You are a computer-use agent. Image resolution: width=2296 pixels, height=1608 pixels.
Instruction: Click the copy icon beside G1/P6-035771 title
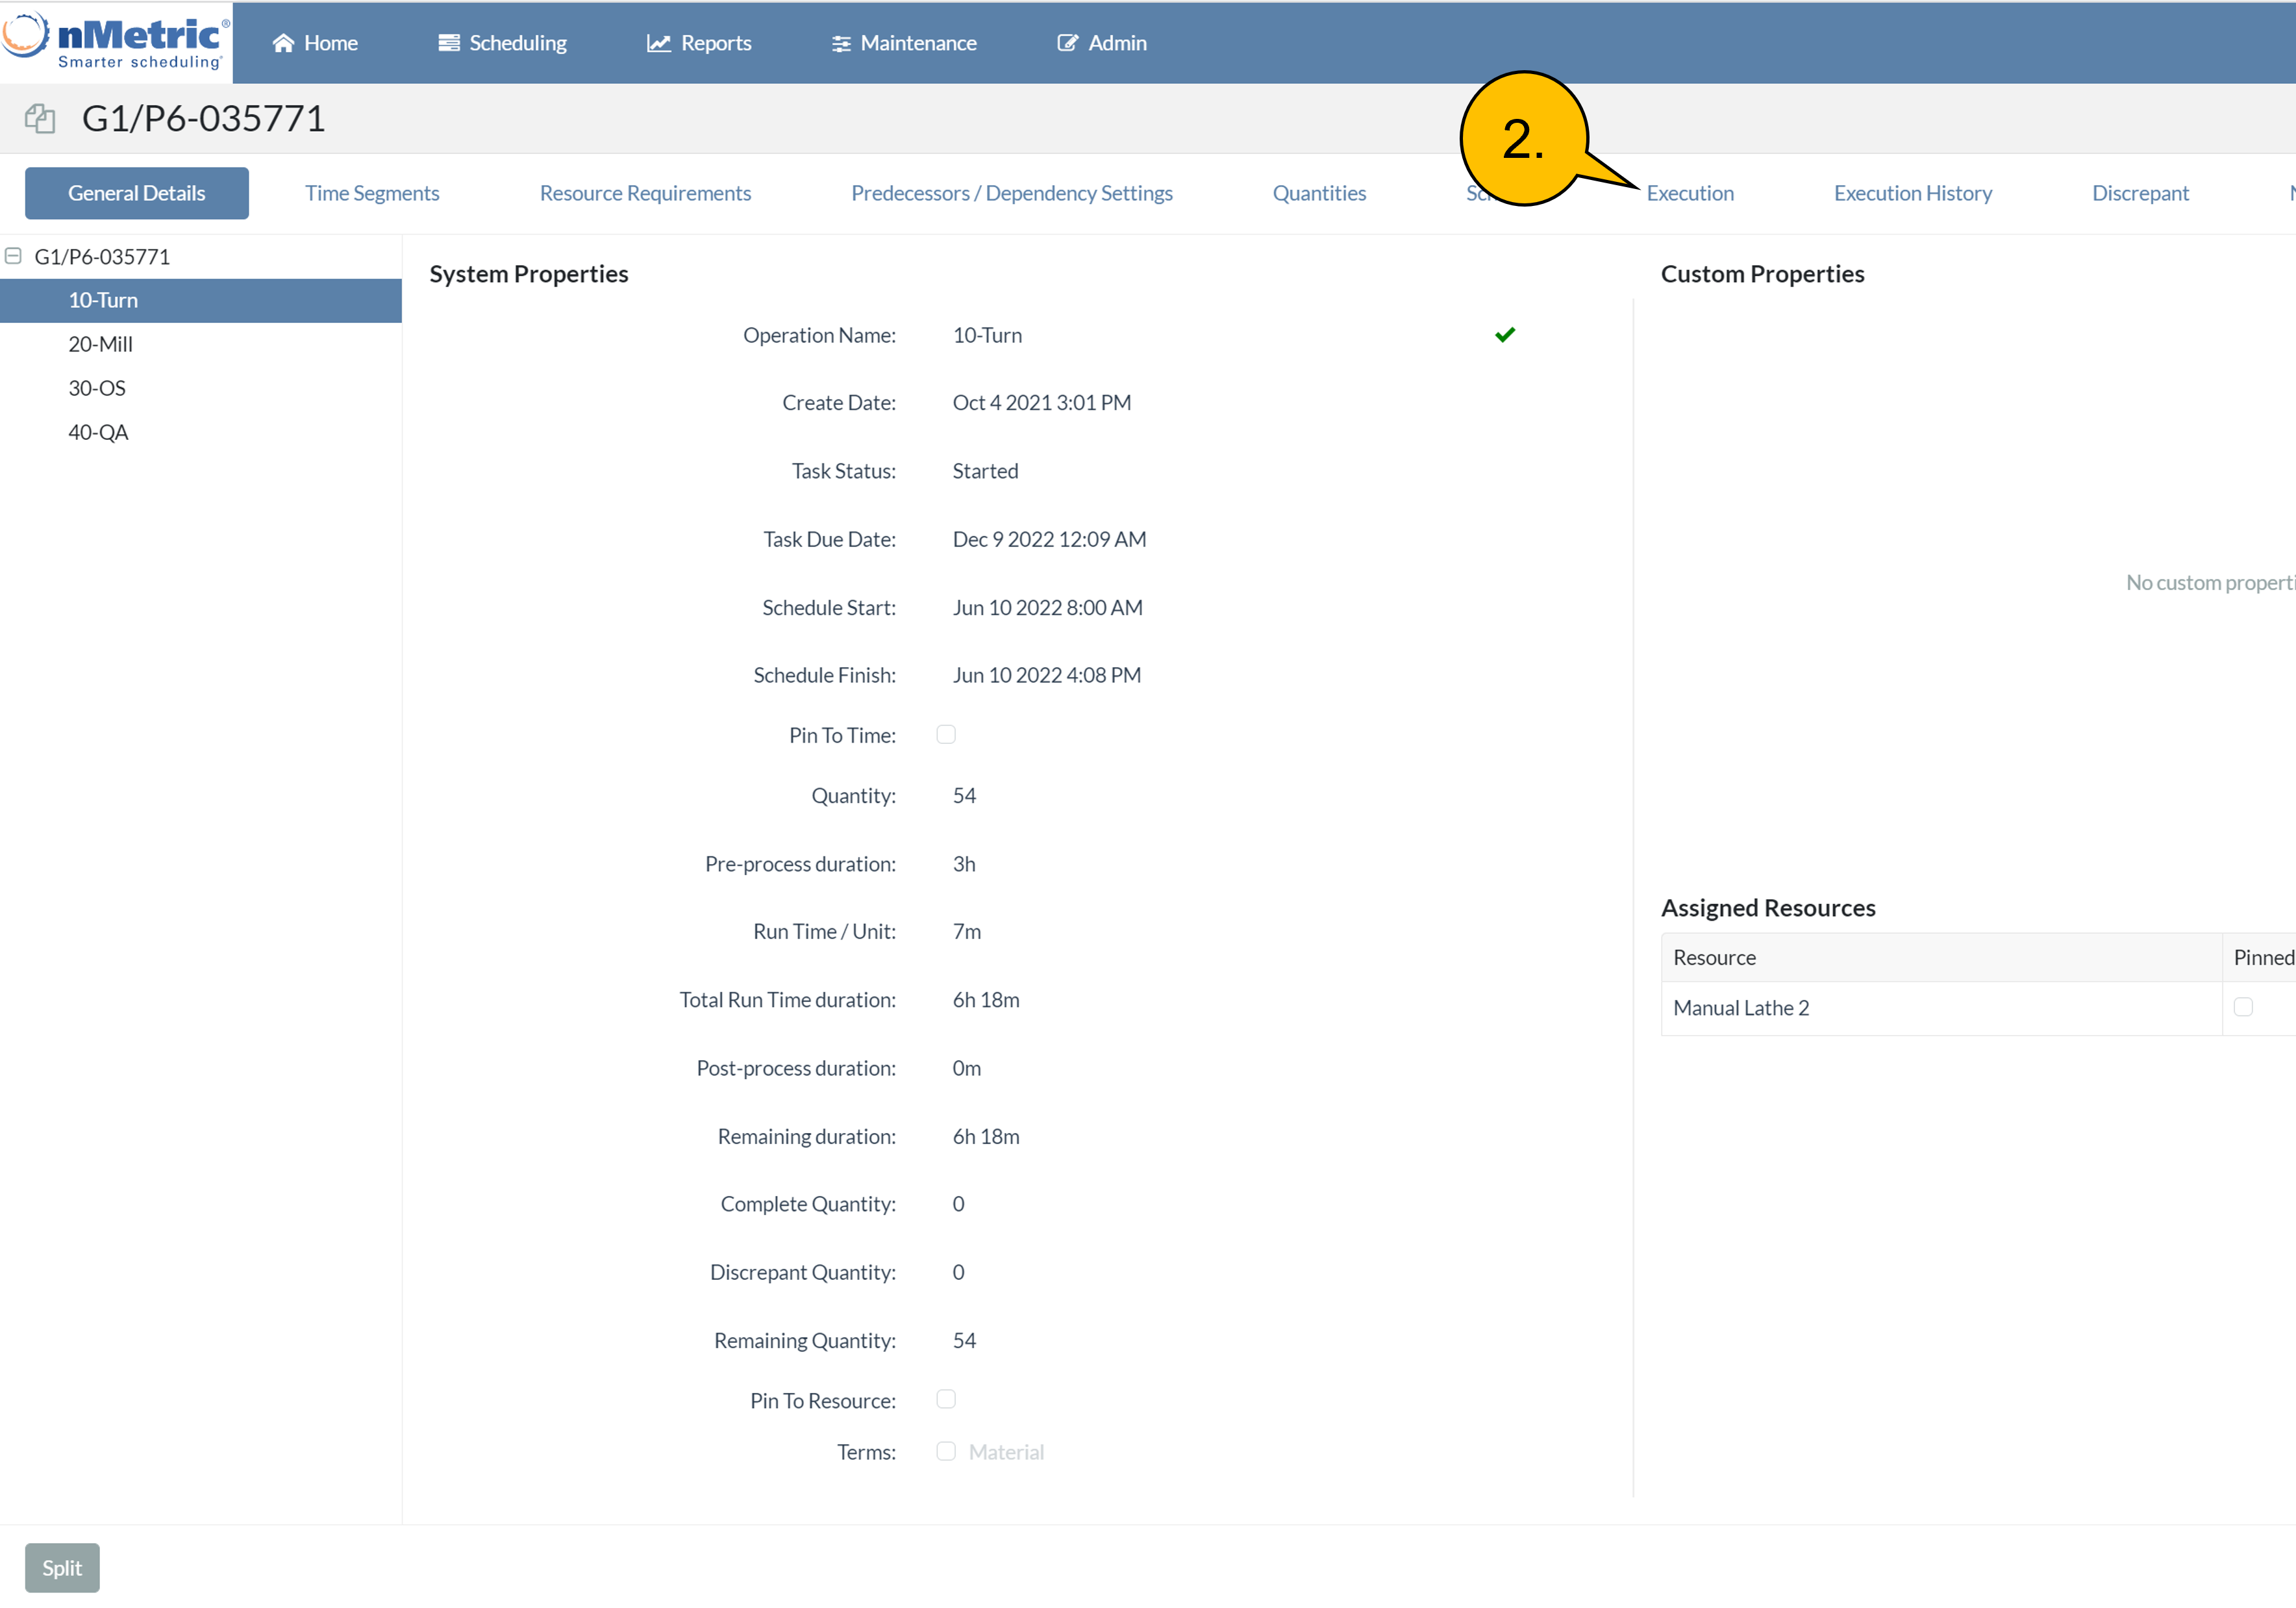(x=40, y=118)
